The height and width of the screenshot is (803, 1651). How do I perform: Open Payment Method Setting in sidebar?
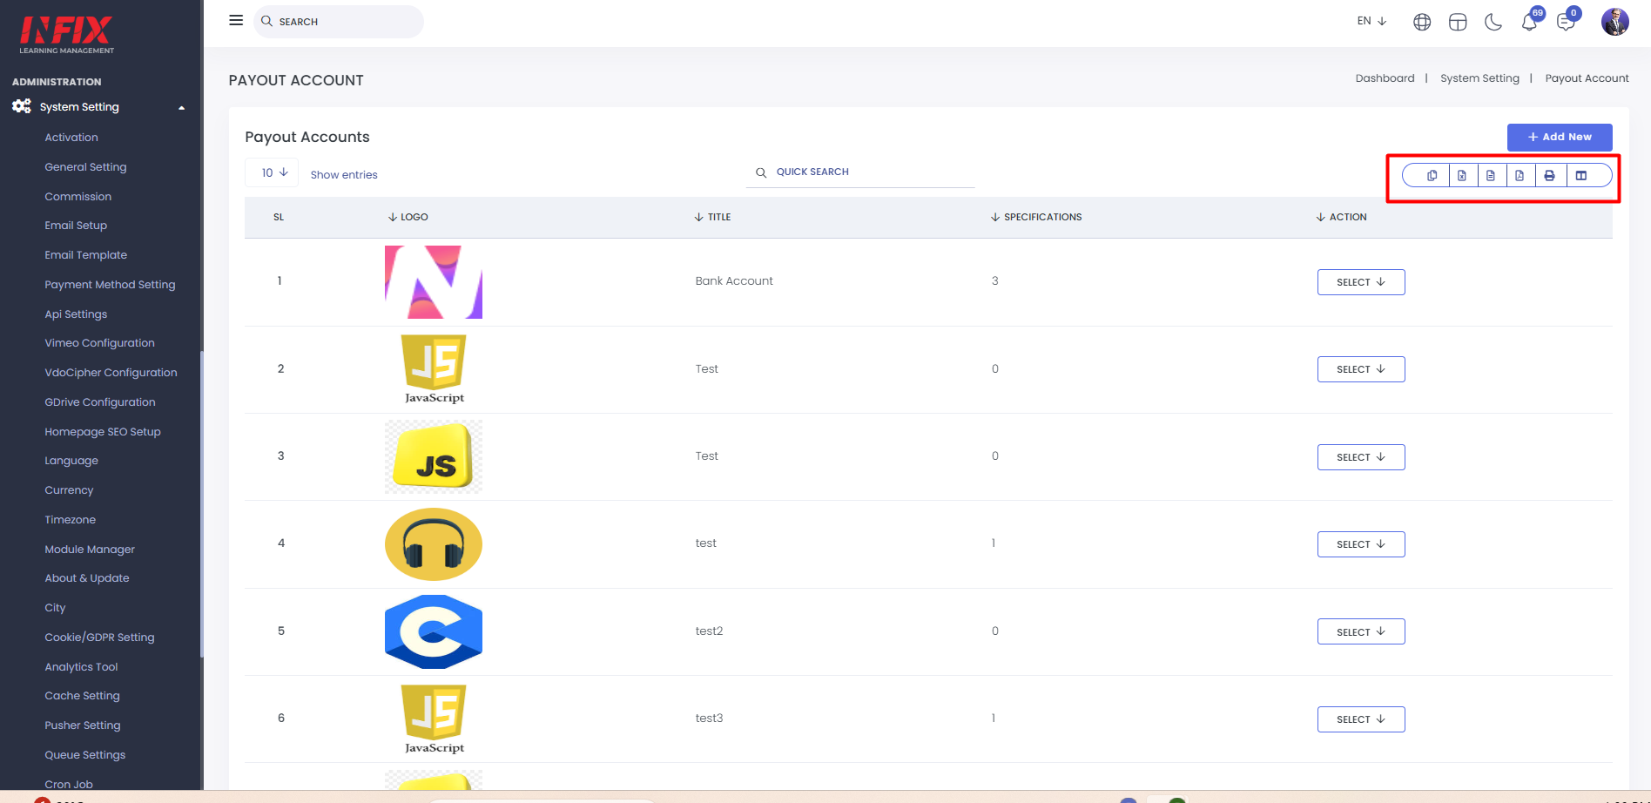[x=110, y=285]
